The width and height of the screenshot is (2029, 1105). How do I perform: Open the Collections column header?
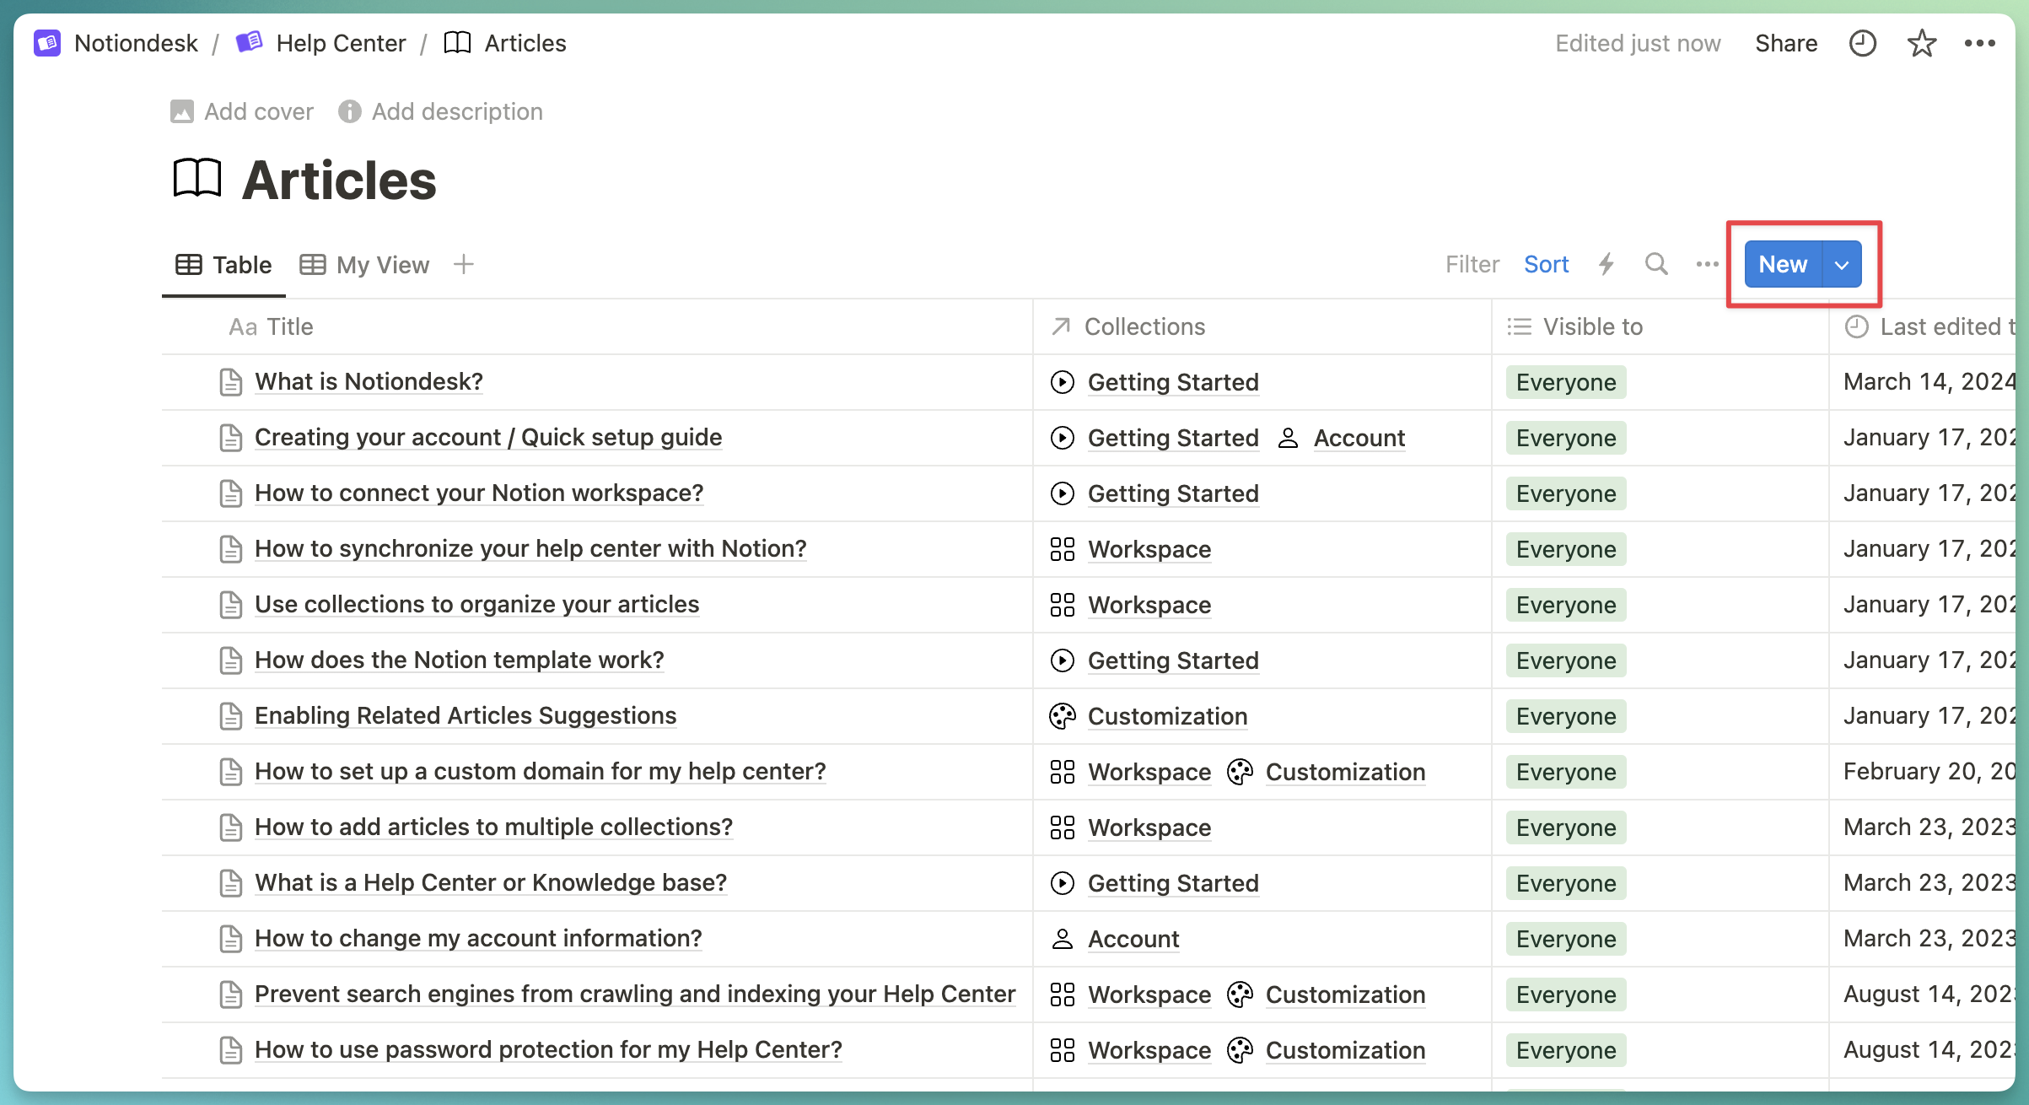[1262, 326]
